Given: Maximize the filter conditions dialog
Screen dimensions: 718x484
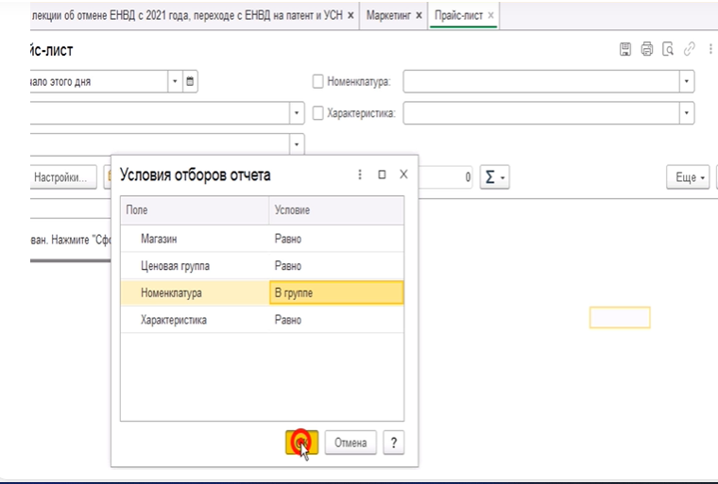Looking at the screenshot, I should [382, 175].
